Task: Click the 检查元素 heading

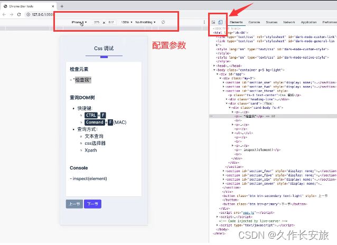Action: tap(79, 69)
